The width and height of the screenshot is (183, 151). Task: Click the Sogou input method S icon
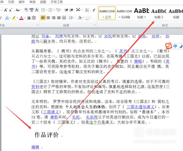point(169,46)
